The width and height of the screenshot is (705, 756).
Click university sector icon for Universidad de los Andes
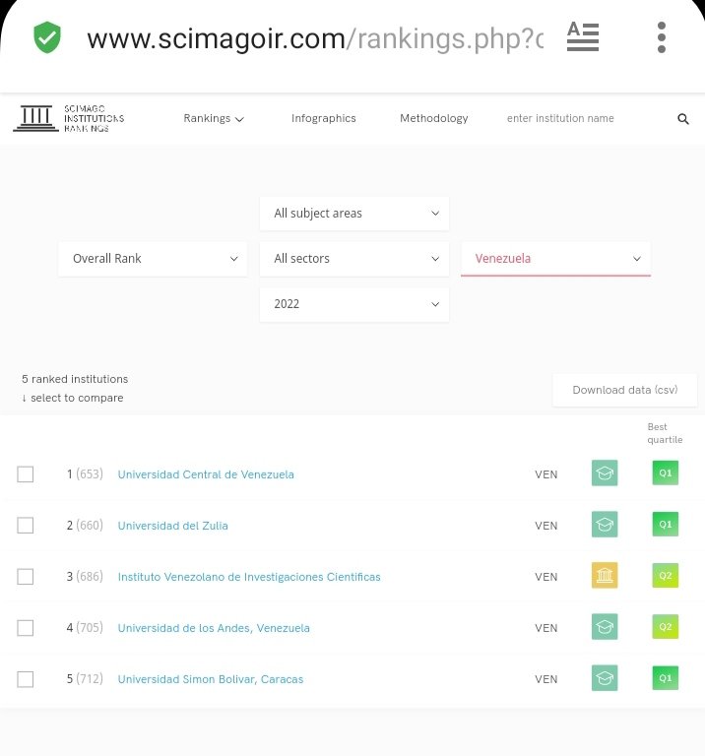[x=605, y=627]
